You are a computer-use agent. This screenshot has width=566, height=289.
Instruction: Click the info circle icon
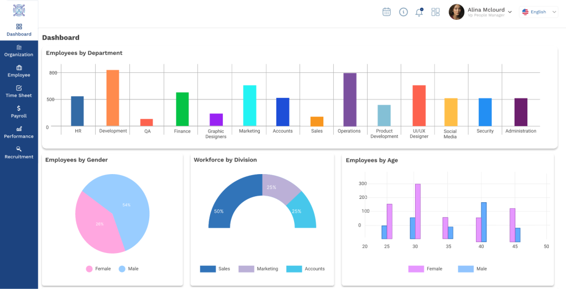(403, 12)
